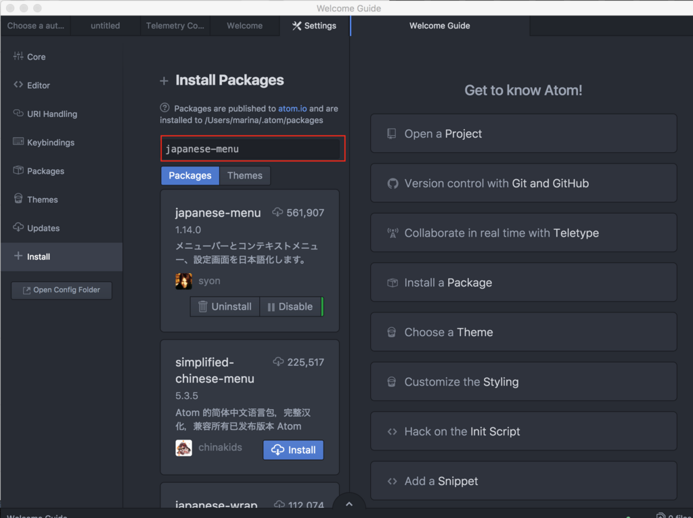Click the Teletype radio tower icon
Screen dimensions: 693x518
393,233
